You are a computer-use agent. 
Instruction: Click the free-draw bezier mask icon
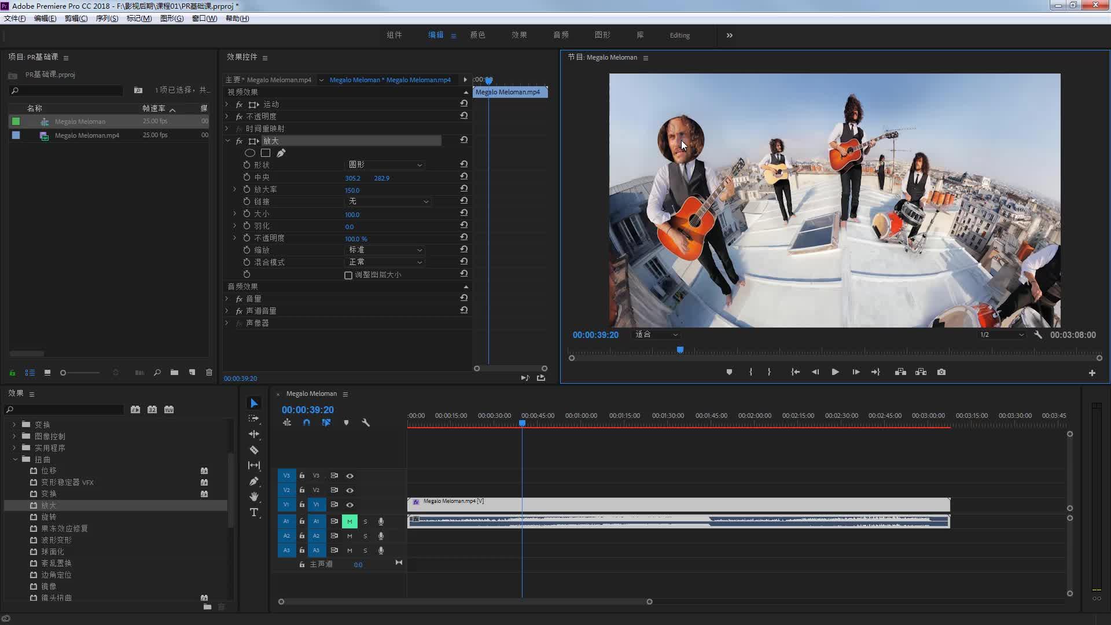pos(281,153)
